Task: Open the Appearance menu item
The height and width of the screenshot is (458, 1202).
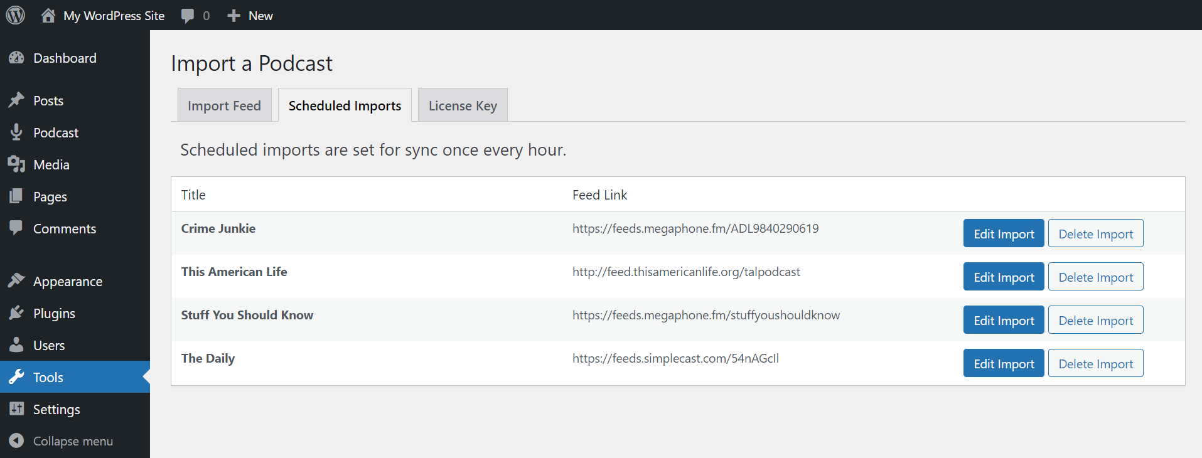Action: click(x=68, y=281)
